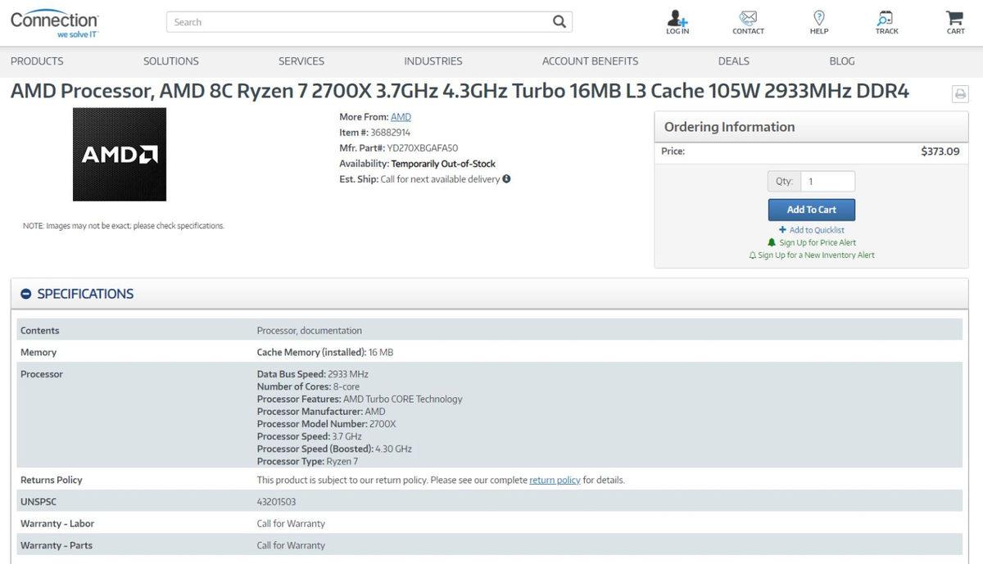
Task: Click the Add To Cart button
Action: pos(810,210)
